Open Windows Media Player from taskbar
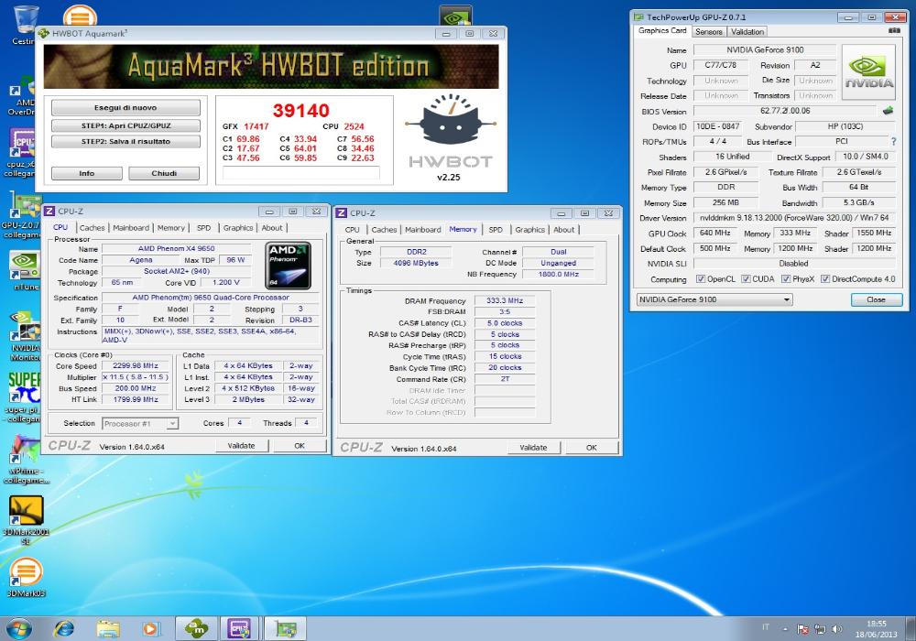916x641 pixels. coord(150,629)
